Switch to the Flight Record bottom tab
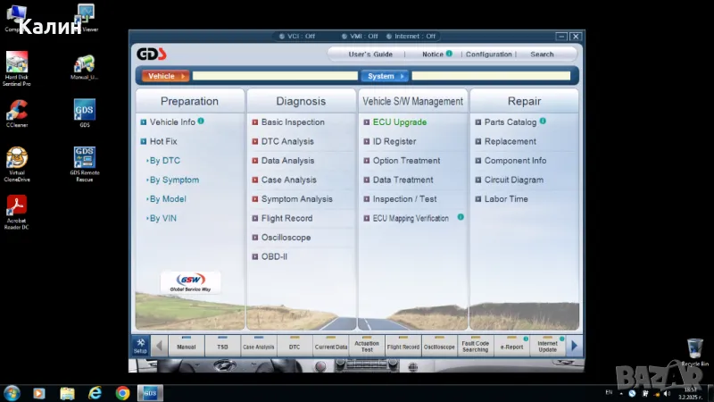The width and height of the screenshot is (714, 402). (x=403, y=347)
